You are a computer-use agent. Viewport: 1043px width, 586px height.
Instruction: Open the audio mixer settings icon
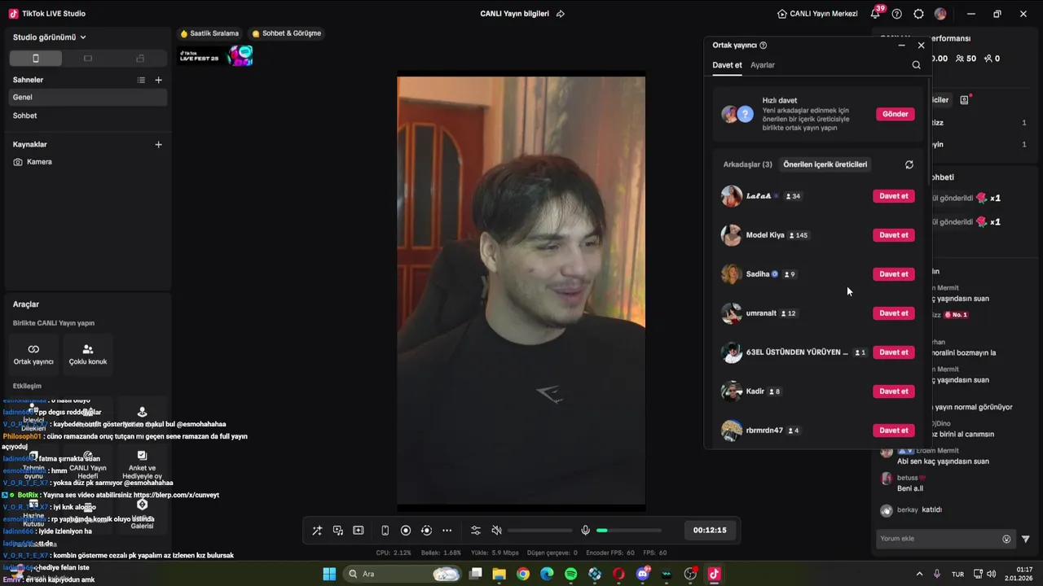click(x=476, y=531)
